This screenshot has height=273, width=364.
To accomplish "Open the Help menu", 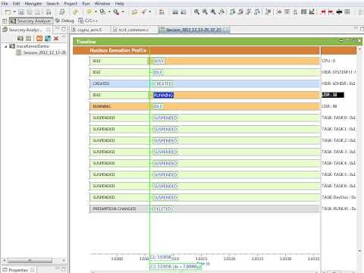I will (120, 4).
